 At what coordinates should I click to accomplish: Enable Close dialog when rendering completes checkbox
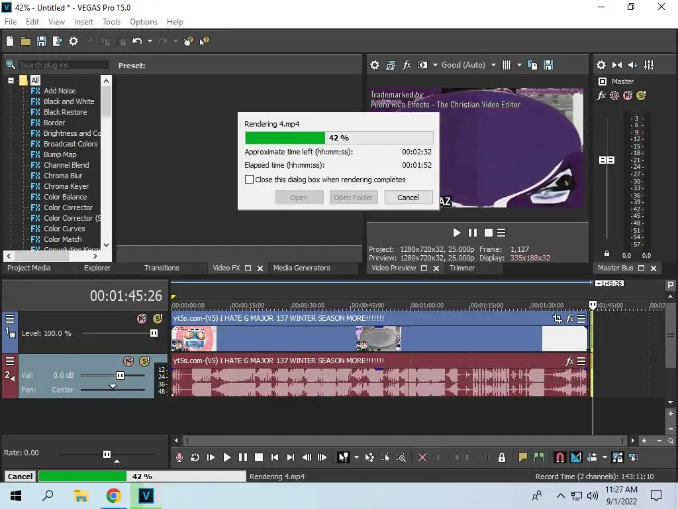(249, 179)
